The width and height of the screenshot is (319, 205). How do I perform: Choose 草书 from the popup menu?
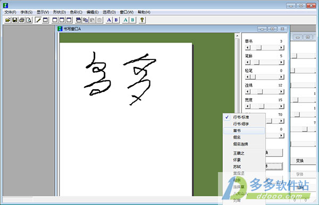click(x=244, y=131)
